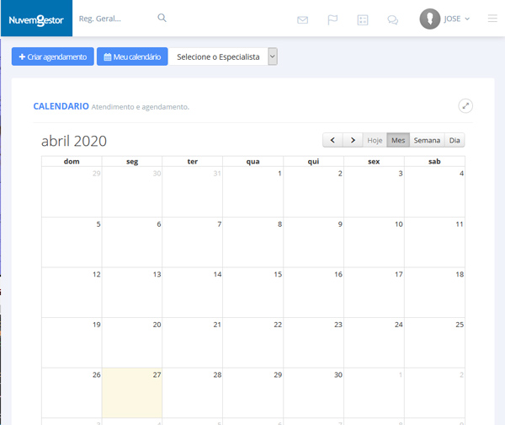Image resolution: width=505 pixels, height=425 pixels.
Task: Click day number 10
Action: 399,224
